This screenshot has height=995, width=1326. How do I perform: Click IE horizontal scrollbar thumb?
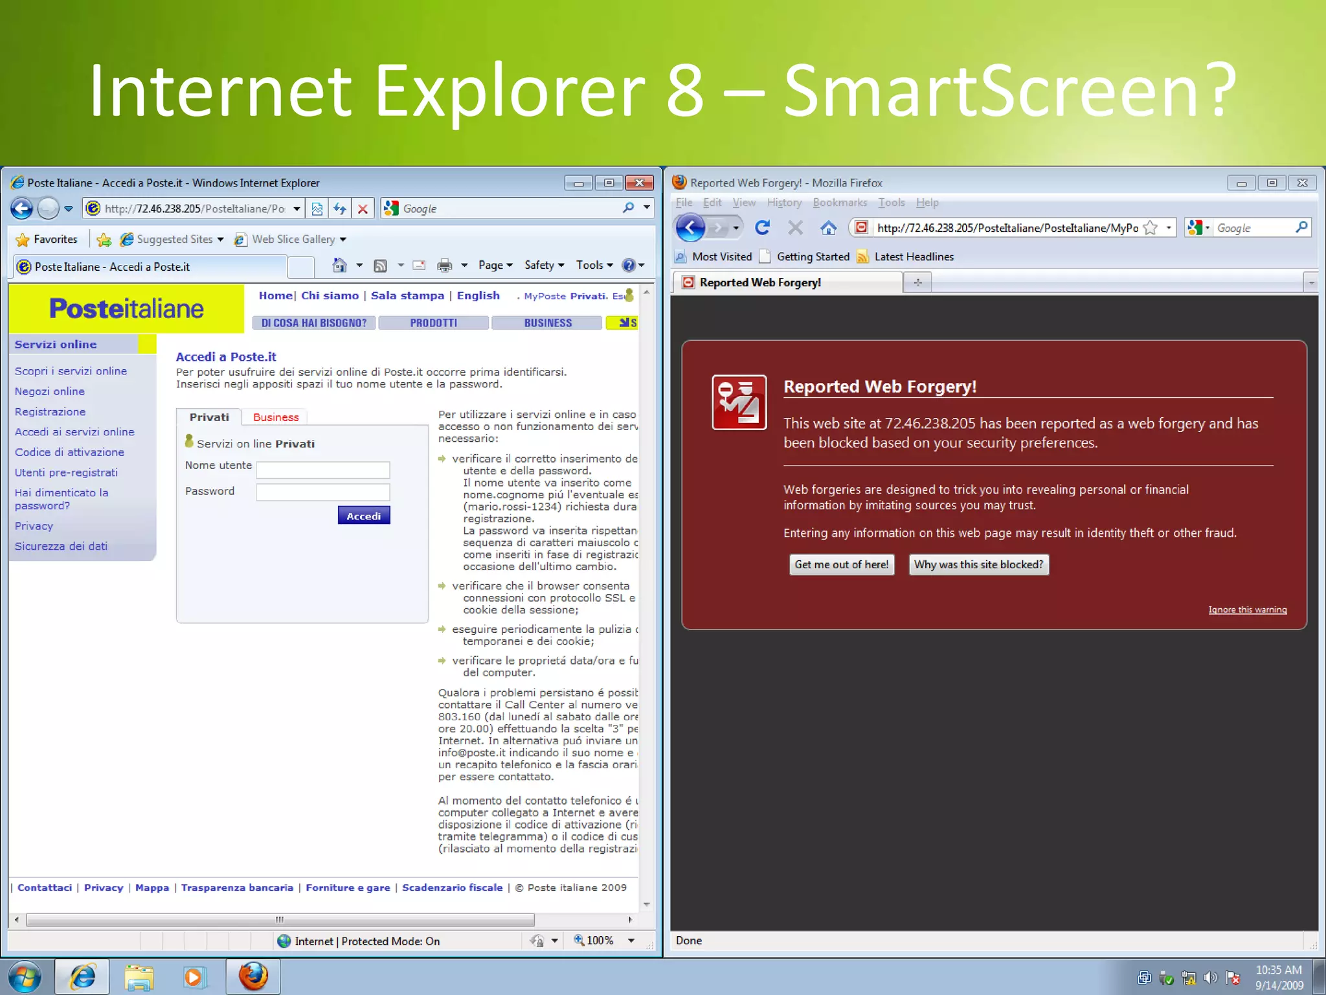[279, 919]
